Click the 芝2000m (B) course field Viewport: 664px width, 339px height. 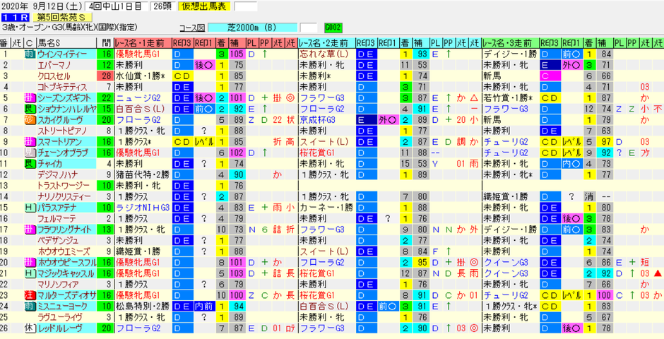point(253,28)
